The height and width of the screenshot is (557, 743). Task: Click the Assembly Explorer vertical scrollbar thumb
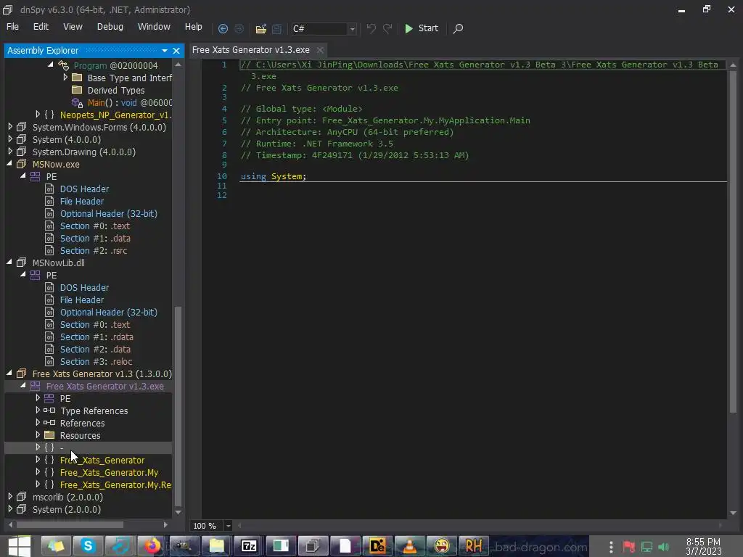coord(178,406)
